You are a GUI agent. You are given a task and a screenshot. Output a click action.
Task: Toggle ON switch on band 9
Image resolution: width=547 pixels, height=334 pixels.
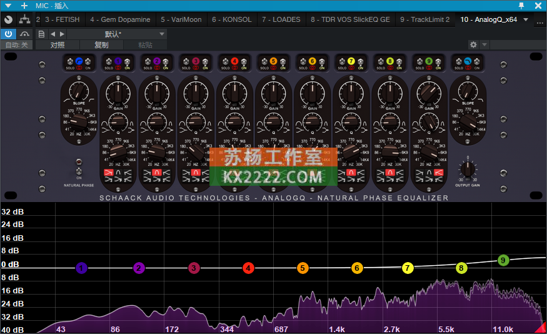[x=438, y=62]
